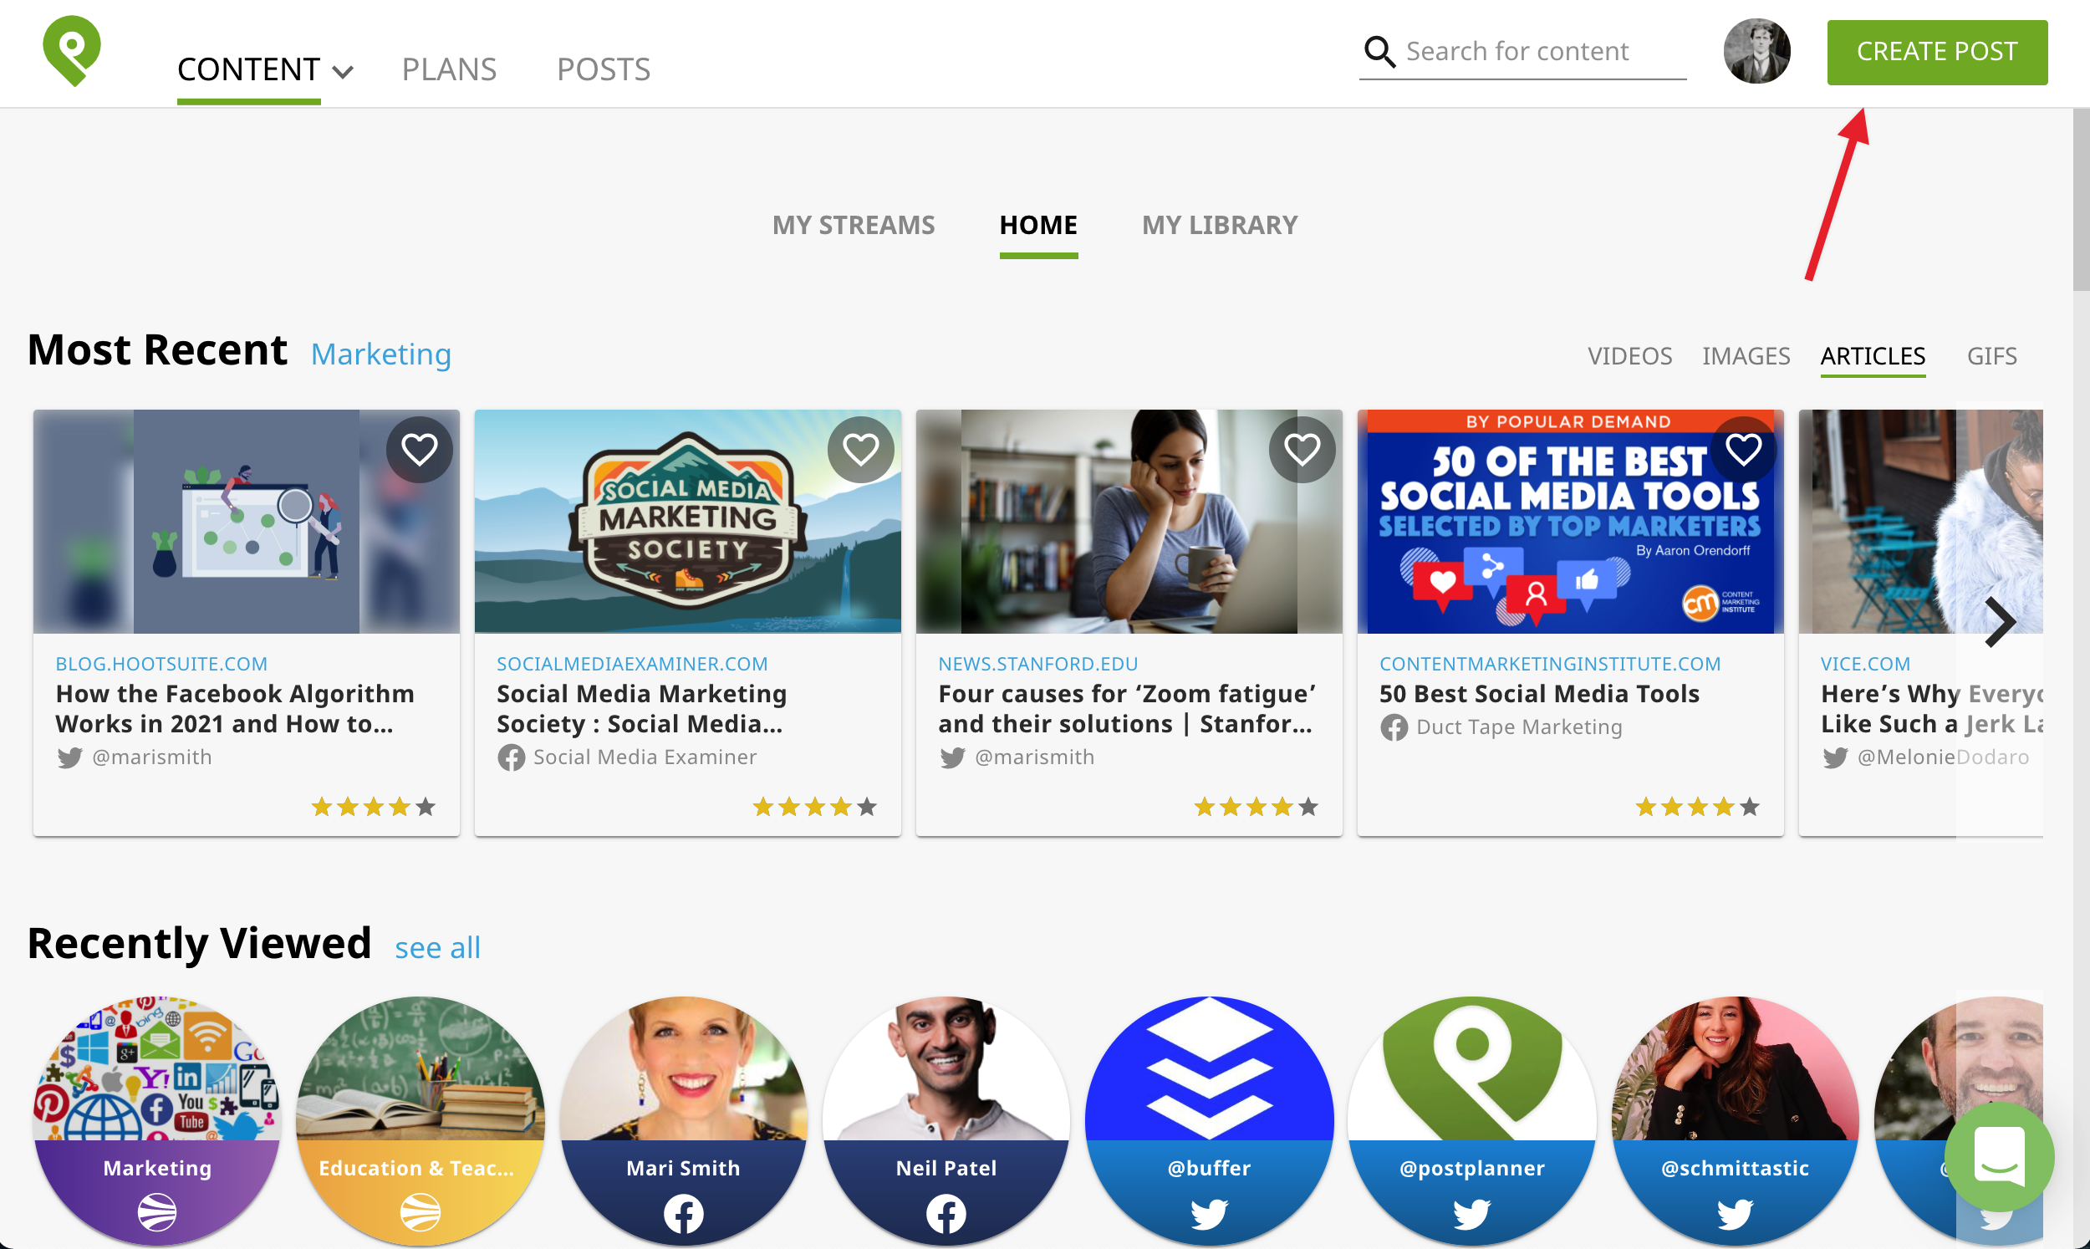Image resolution: width=2090 pixels, height=1249 pixels.
Task: Click star rating on Zoom fatigue card
Action: (1256, 807)
